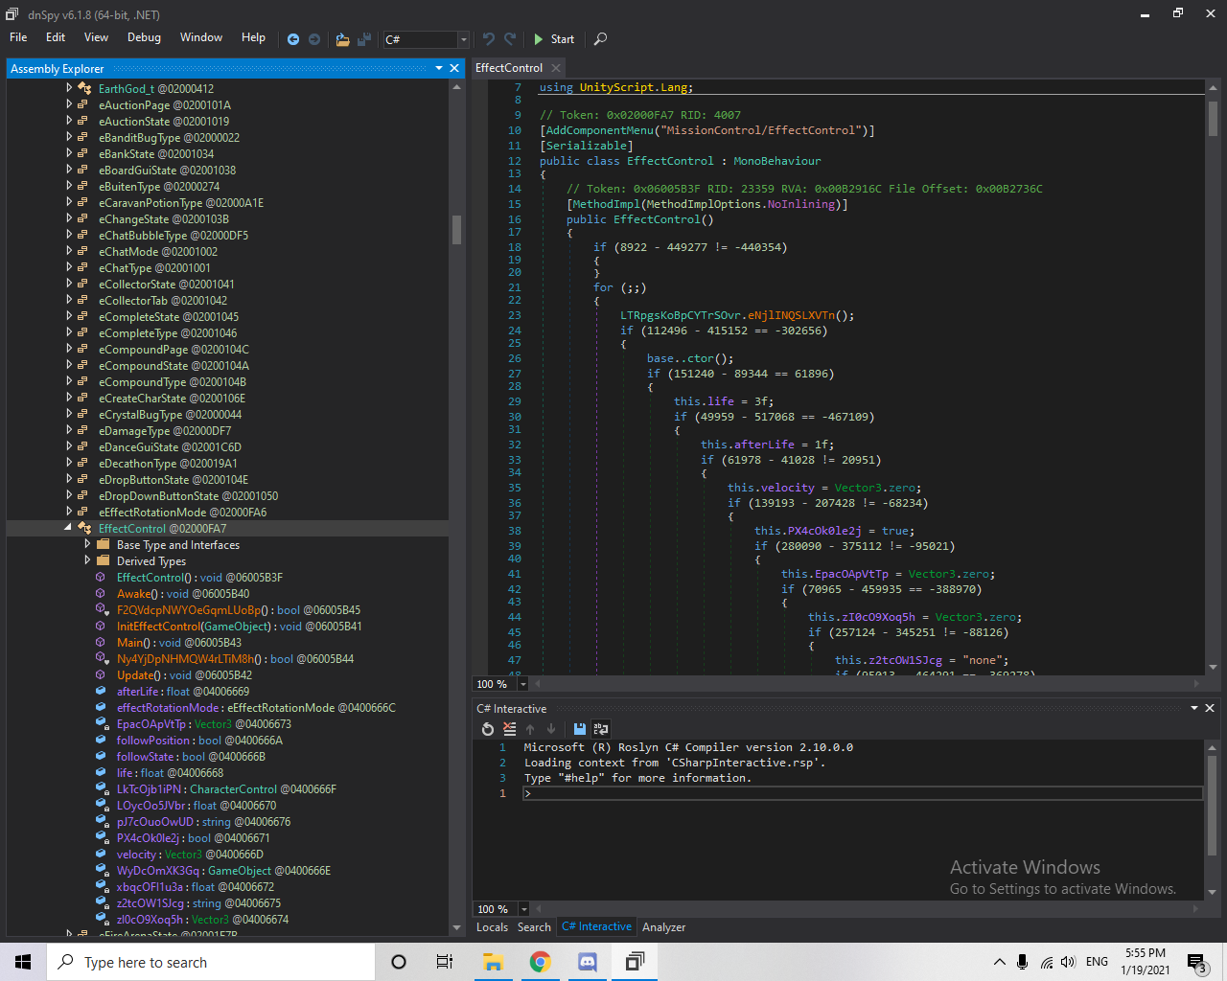Click the Redo toolbar icon
This screenshot has width=1227, height=981.
click(x=511, y=39)
